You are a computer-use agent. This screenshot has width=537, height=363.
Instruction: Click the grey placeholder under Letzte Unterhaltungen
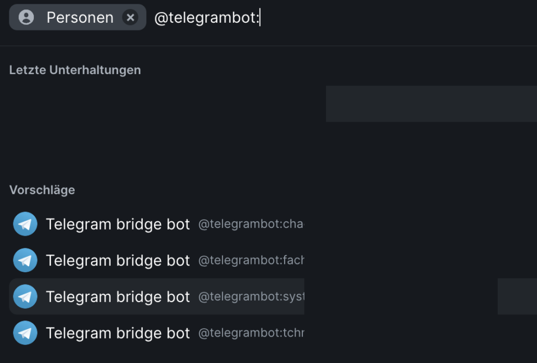pos(431,104)
